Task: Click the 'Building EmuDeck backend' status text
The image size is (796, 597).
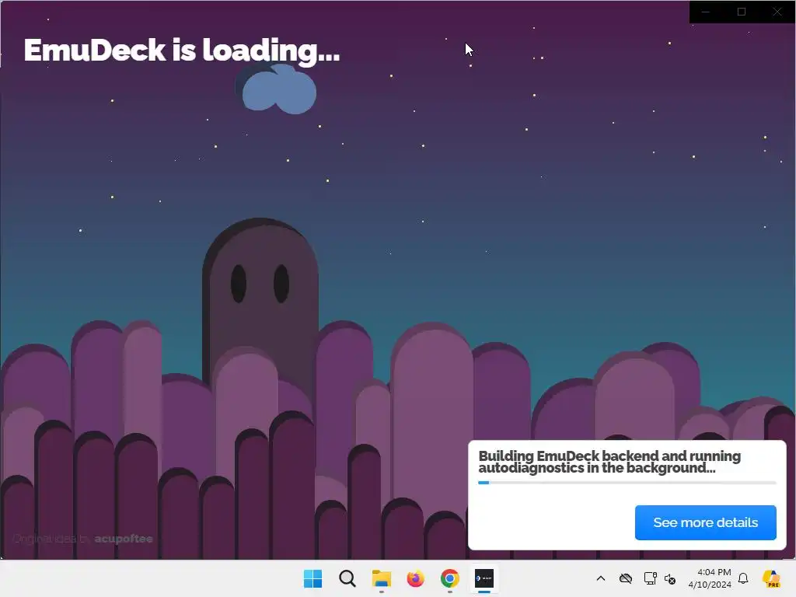Action: pos(609,462)
